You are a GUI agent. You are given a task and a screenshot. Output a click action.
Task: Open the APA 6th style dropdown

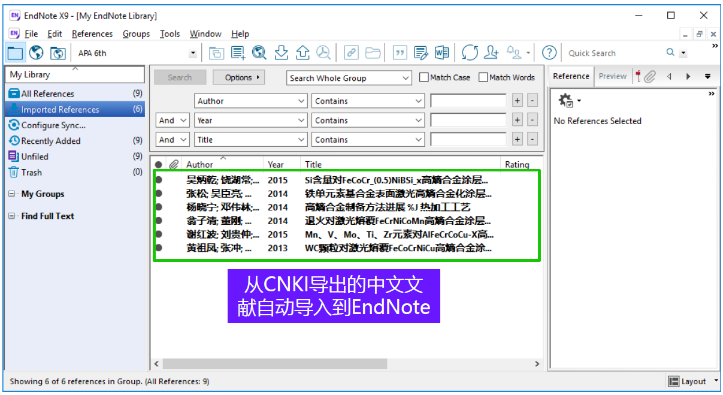[192, 53]
